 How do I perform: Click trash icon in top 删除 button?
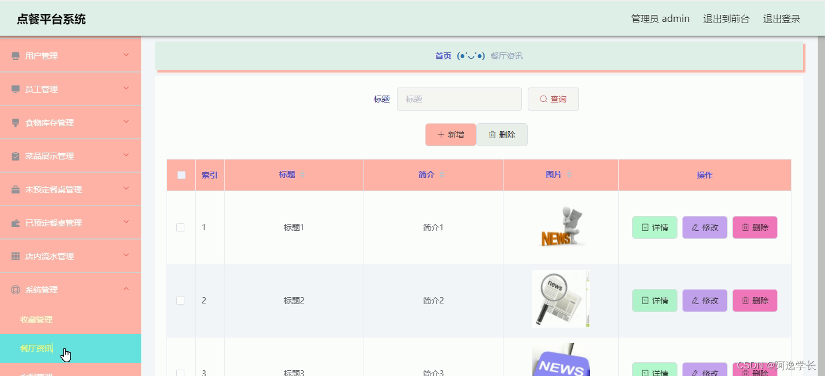[x=492, y=135]
